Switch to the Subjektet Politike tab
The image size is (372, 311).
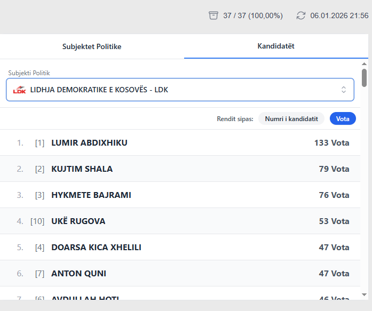click(x=92, y=46)
